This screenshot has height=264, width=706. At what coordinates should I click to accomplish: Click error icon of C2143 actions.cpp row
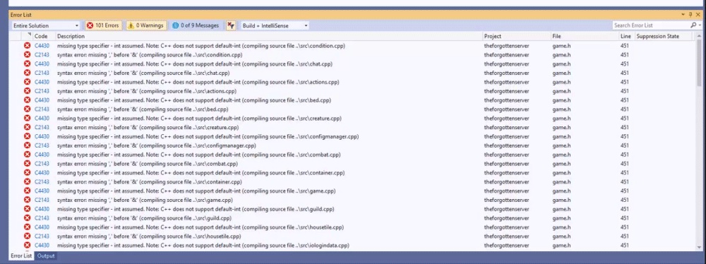[27, 91]
